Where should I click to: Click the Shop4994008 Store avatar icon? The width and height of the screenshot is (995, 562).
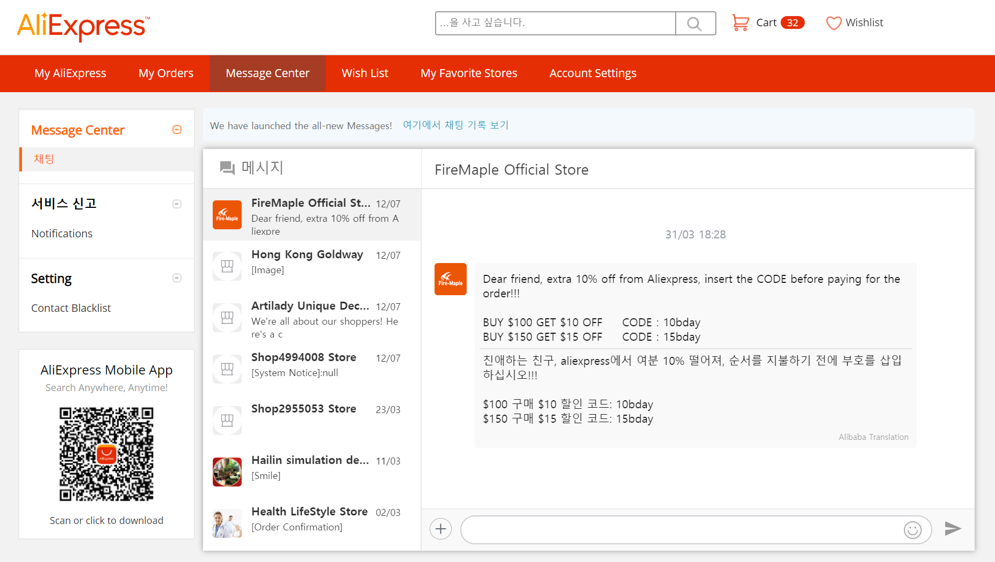(x=227, y=369)
